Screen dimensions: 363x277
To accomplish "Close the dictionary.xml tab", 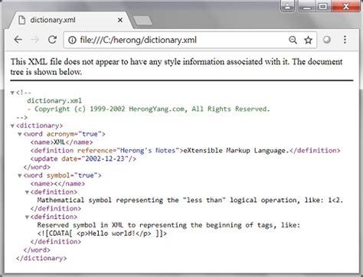I will pyautogui.click(x=120, y=20).
